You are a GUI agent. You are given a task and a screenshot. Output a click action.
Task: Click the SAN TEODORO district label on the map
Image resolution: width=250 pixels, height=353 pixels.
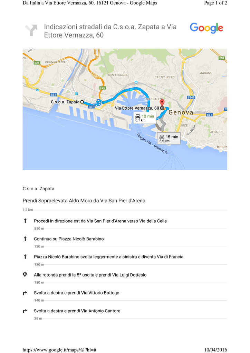click(x=118, y=75)
